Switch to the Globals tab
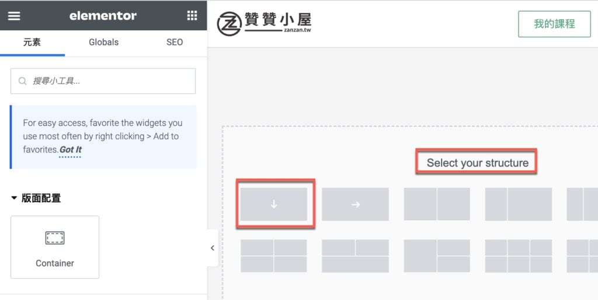 point(104,42)
